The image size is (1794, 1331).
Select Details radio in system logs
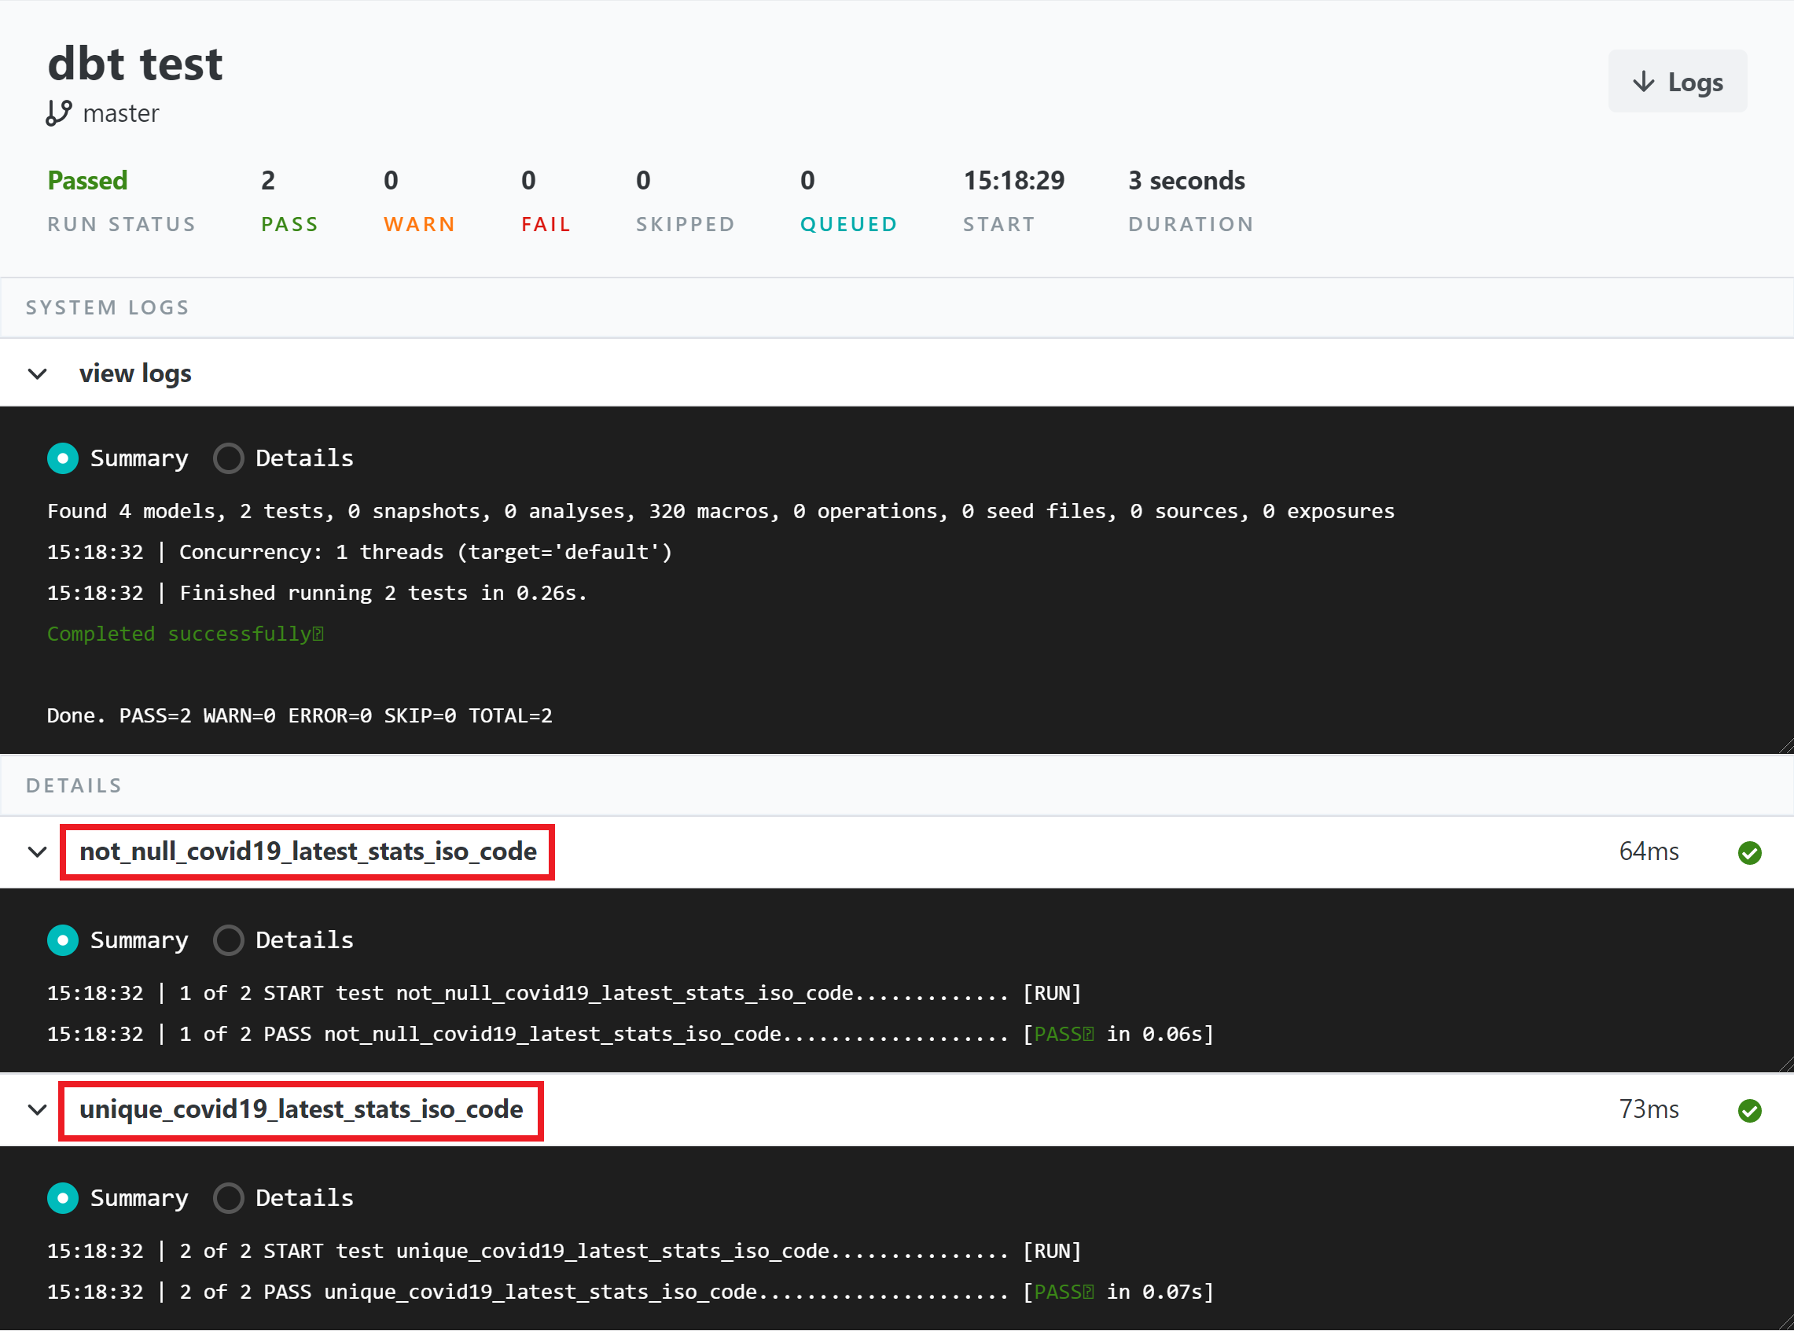point(229,458)
